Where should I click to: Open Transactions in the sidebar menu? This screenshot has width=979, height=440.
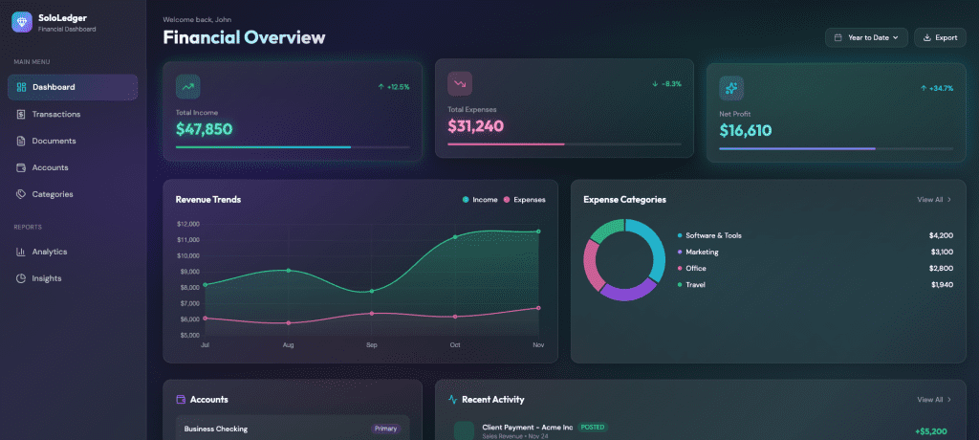point(55,114)
